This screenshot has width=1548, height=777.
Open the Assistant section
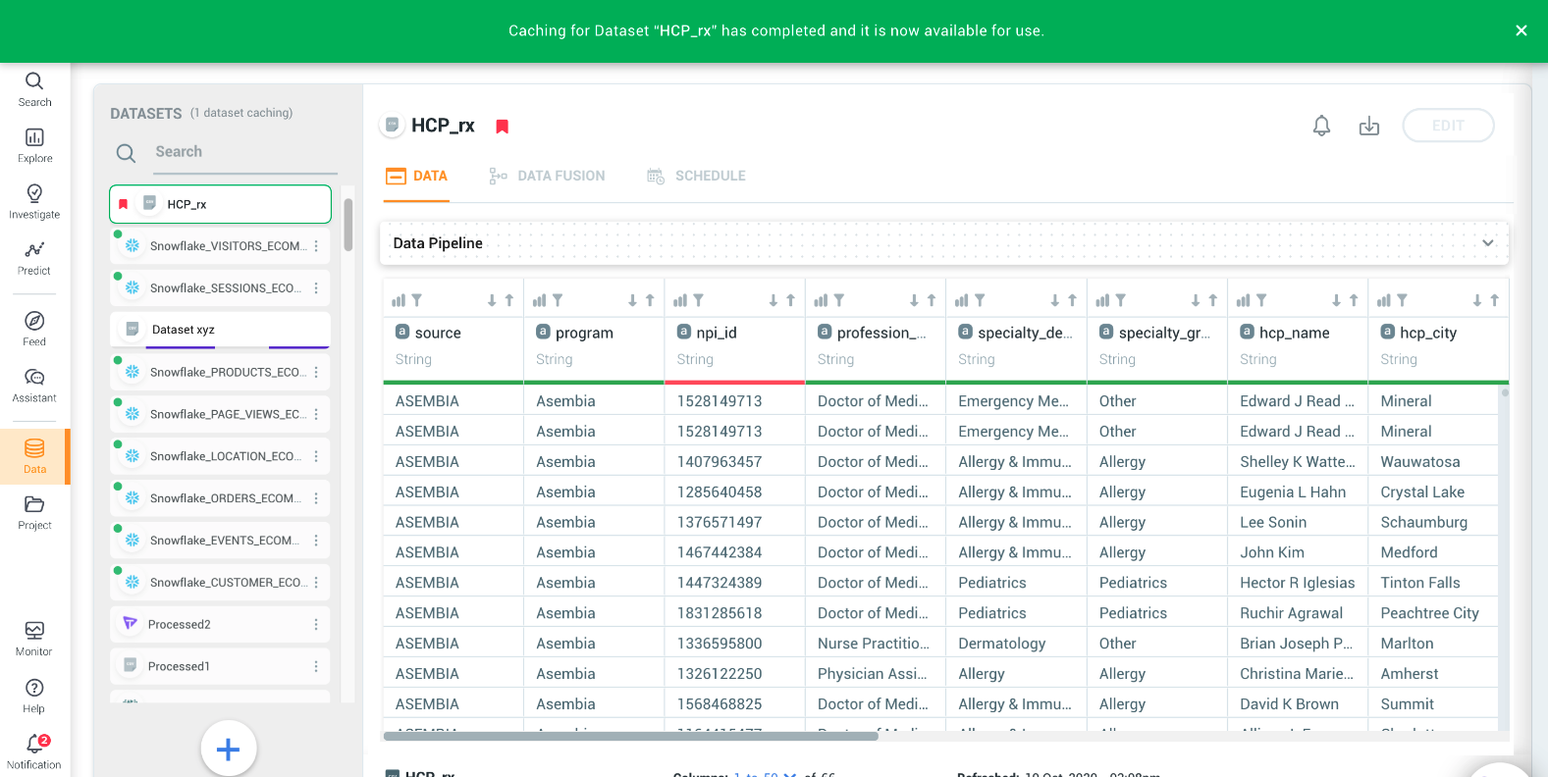pos(34,386)
